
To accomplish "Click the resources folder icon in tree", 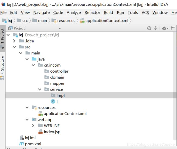I will pyautogui.click(x=34, y=107).
